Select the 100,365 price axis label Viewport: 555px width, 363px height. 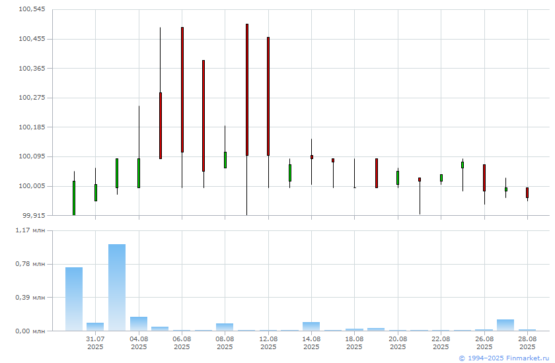pos(32,68)
